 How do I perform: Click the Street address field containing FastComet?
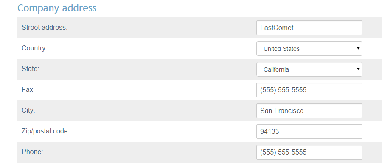pyautogui.click(x=309, y=28)
